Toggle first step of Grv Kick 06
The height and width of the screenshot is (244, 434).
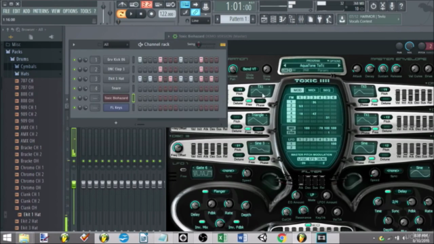[140, 60]
